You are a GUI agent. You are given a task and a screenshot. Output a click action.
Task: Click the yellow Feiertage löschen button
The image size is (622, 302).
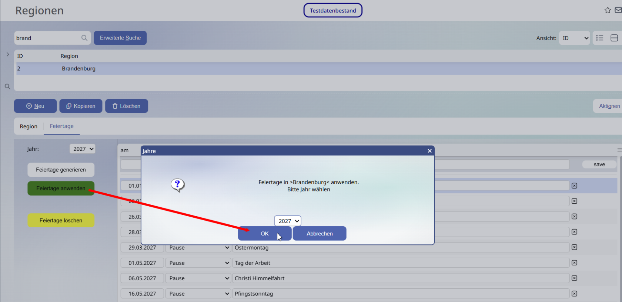[61, 220]
